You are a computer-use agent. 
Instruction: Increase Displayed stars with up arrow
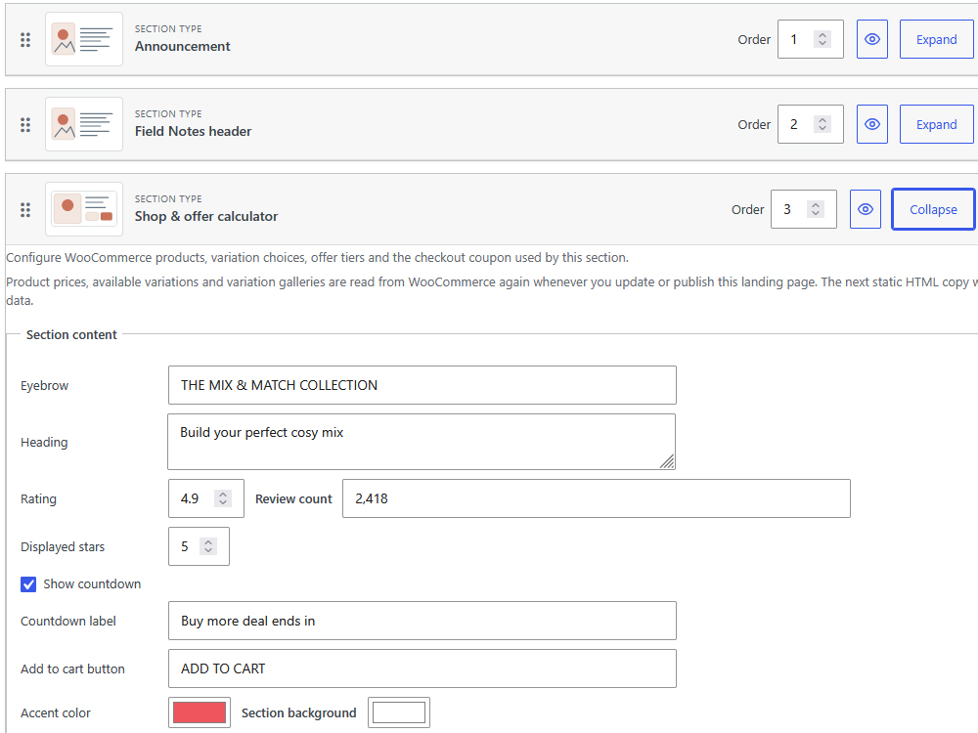tap(208, 542)
